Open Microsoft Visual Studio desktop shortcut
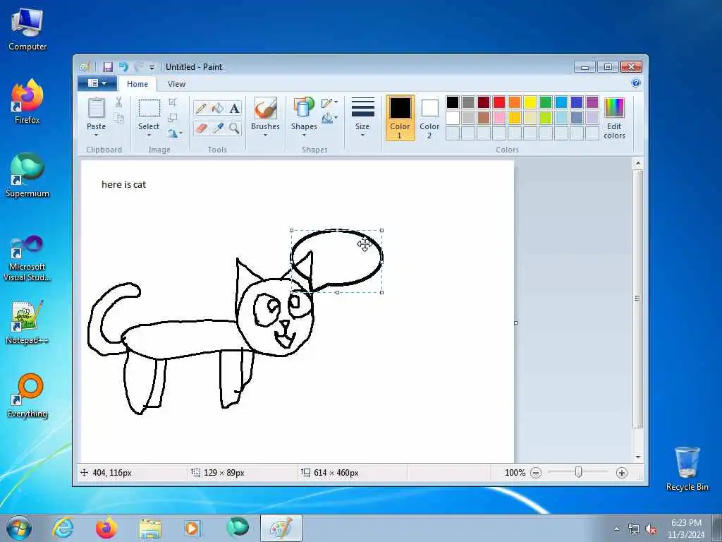The image size is (722, 542). (x=27, y=258)
